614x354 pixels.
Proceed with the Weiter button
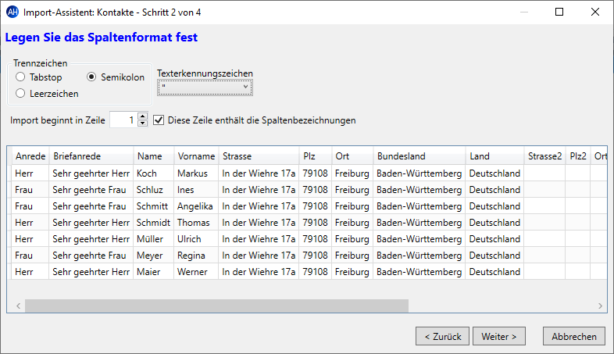[x=498, y=336]
